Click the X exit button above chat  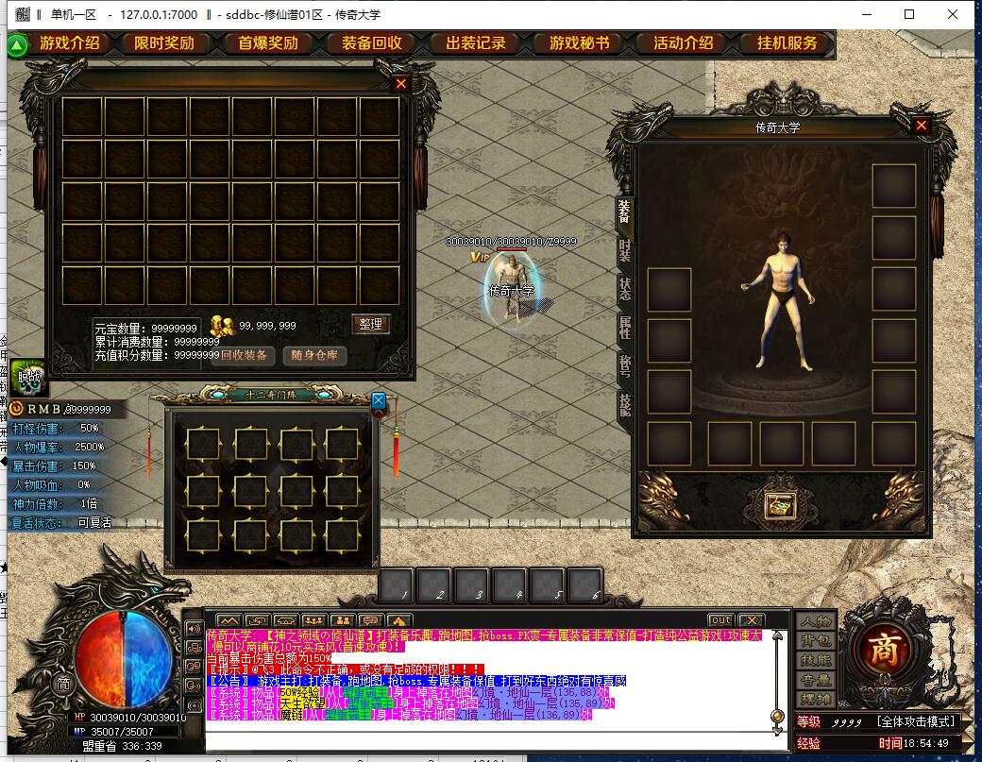752,620
